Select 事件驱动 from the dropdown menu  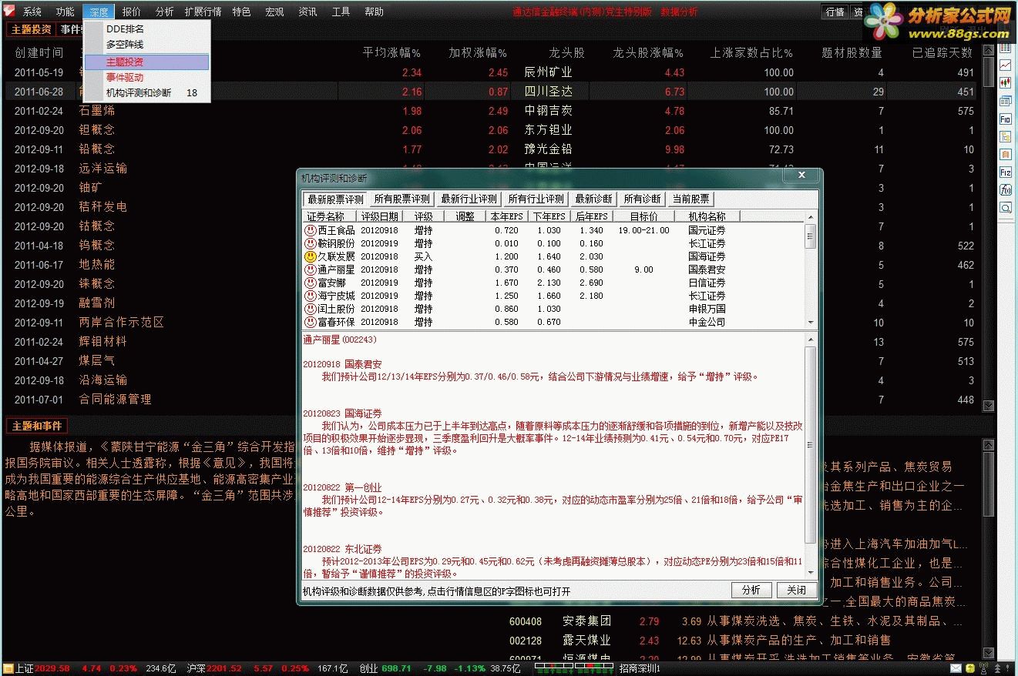146,77
